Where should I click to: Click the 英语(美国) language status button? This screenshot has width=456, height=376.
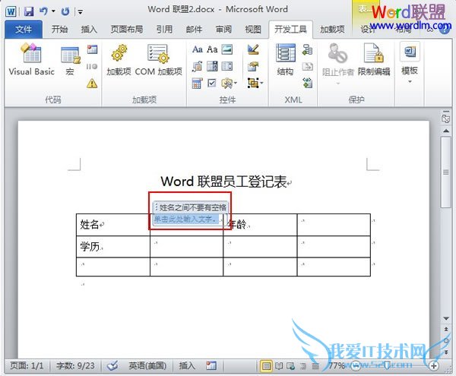[149, 366]
